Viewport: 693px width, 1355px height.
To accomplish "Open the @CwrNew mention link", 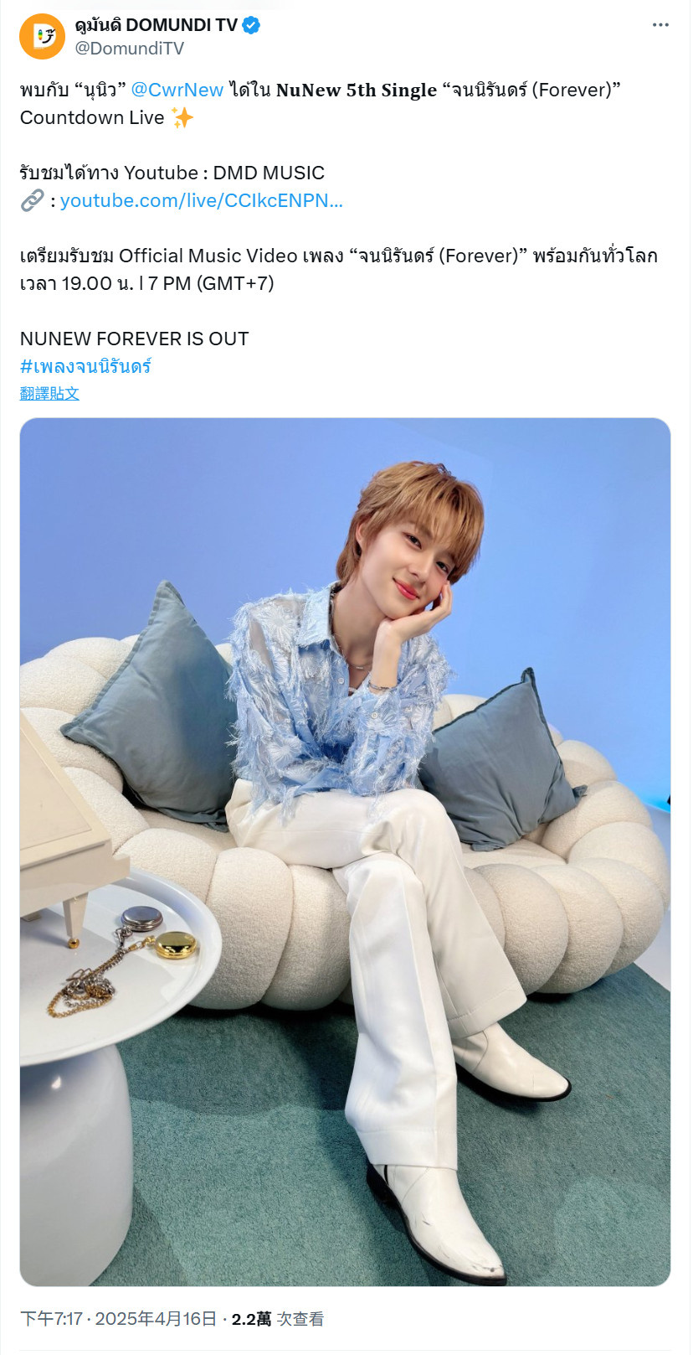I will [x=177, y=90].
